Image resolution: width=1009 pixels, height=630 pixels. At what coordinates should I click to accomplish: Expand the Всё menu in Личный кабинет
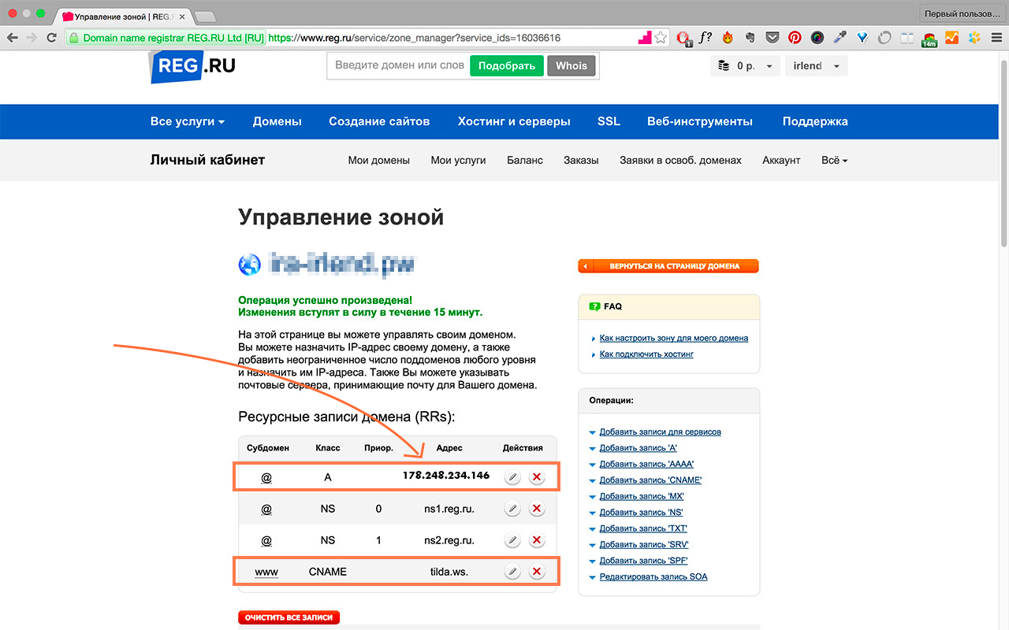835,160
